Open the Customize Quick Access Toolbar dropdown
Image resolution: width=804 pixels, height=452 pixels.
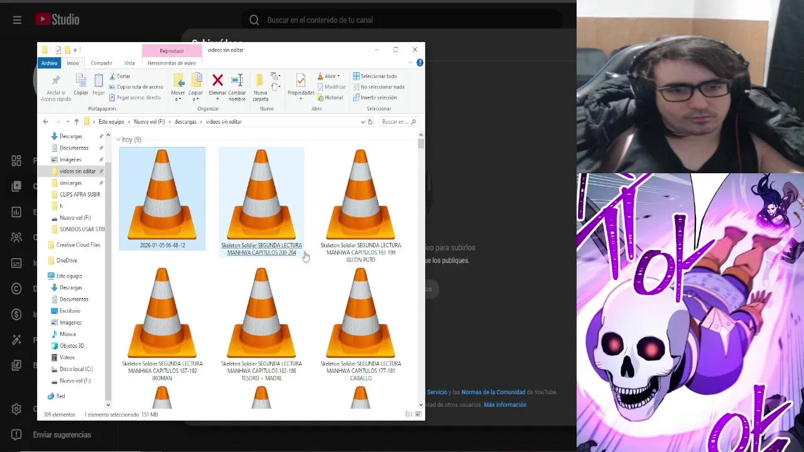point(75,50)
